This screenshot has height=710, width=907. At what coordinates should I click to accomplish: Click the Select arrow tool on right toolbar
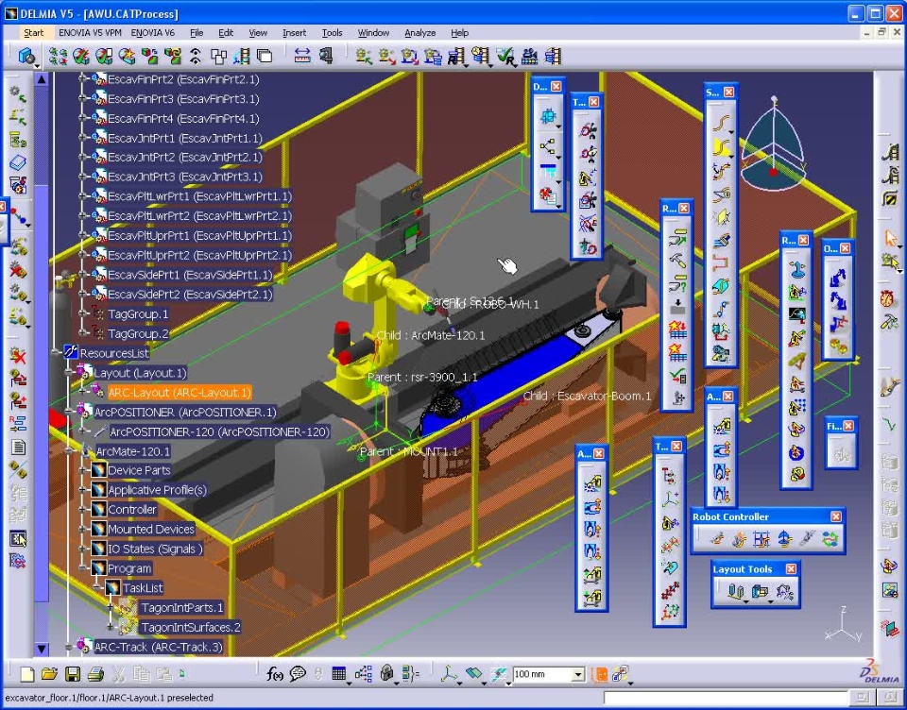[x=890, y=238]
